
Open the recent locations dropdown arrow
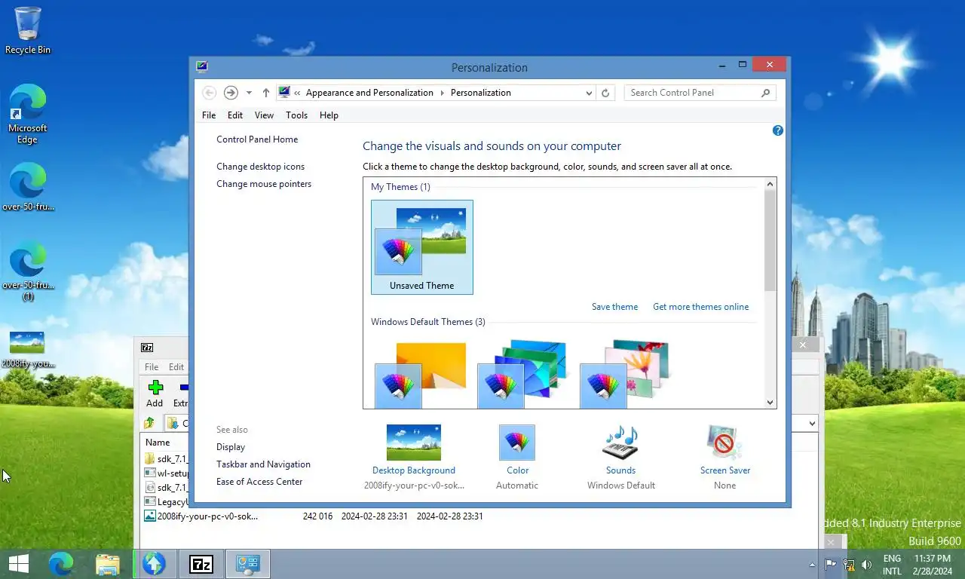249,93
